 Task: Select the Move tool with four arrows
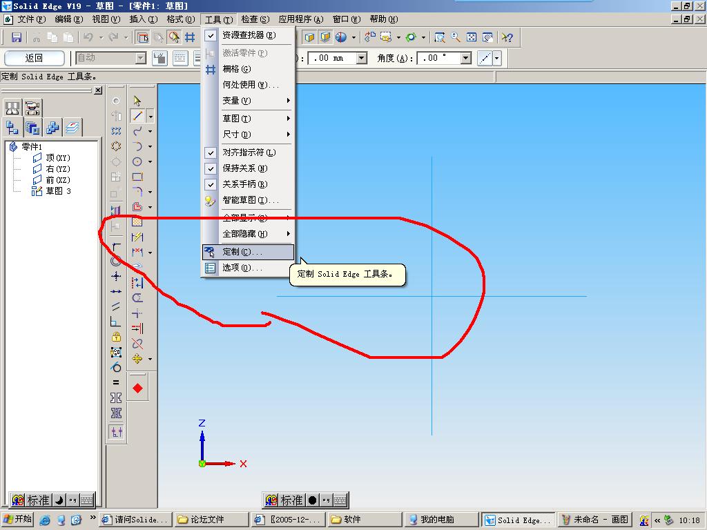[x=137, y=359]
